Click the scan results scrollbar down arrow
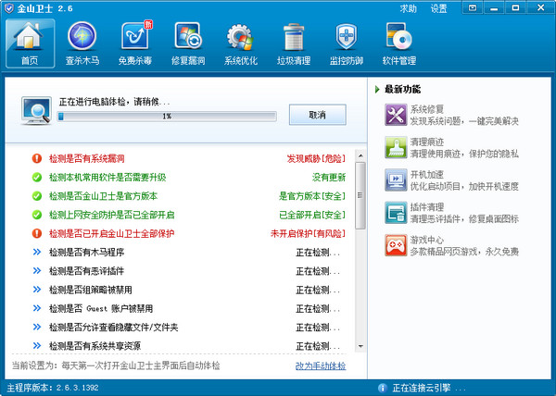556x396 pixels. 360,346
